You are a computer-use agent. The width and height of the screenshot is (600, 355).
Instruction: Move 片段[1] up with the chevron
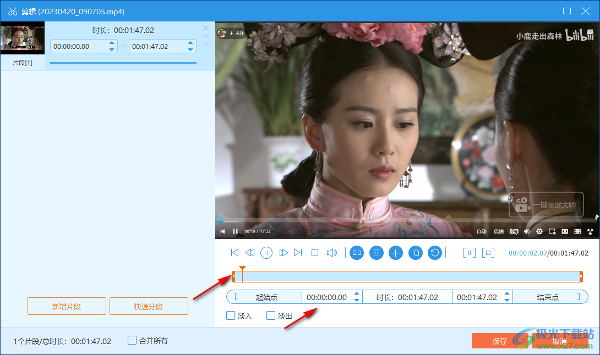206,36
